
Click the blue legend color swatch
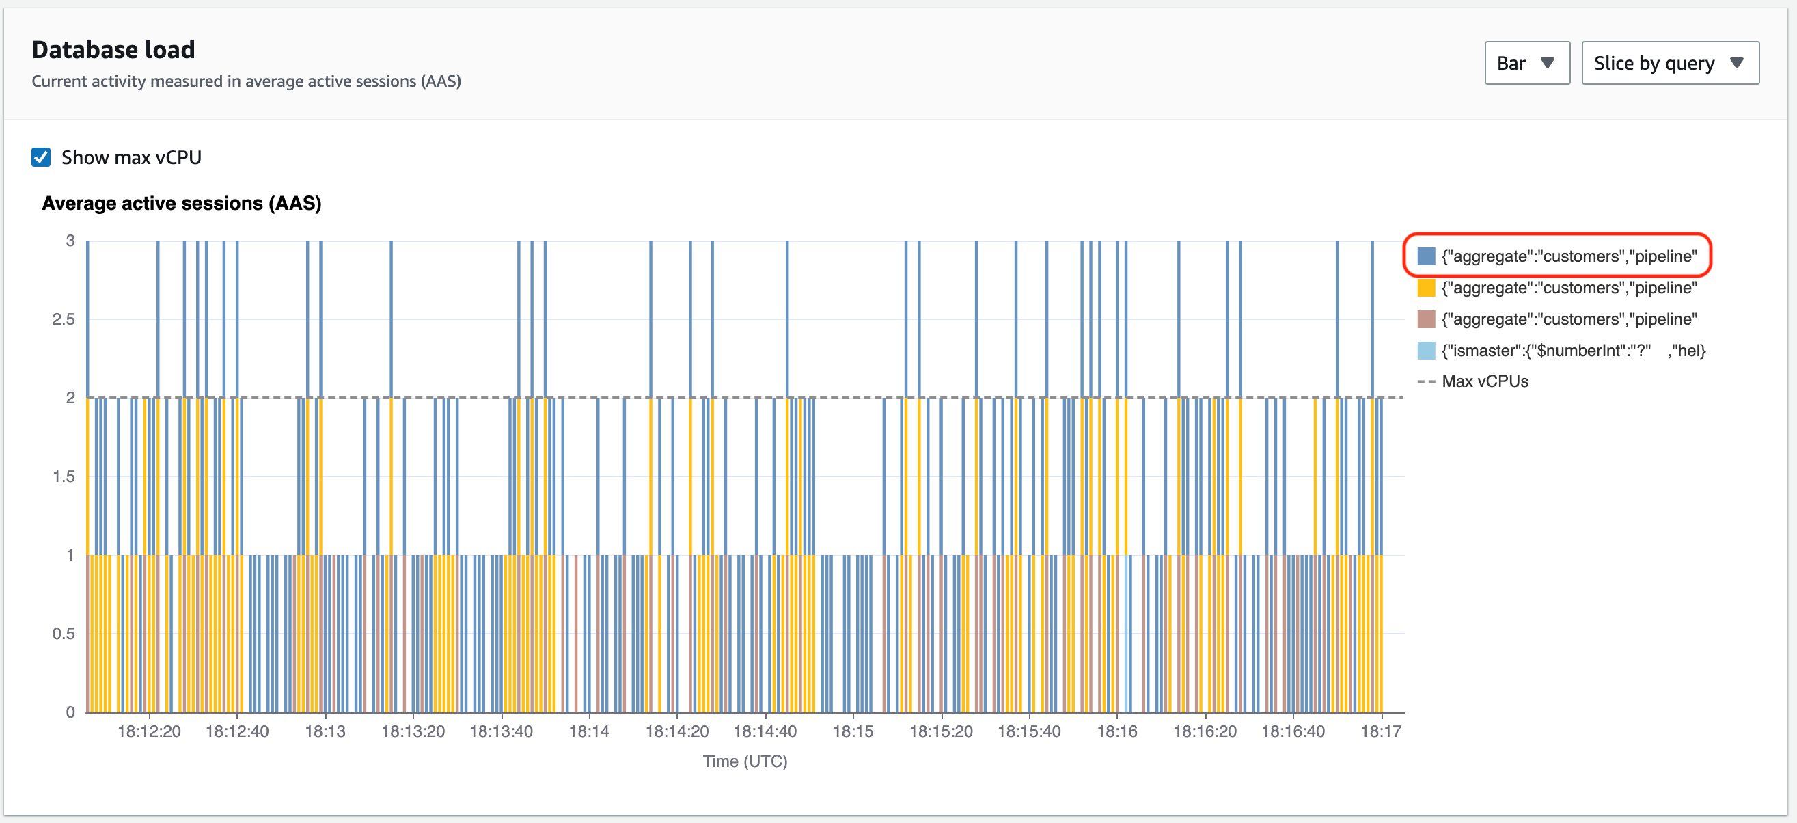[1426, 256]
